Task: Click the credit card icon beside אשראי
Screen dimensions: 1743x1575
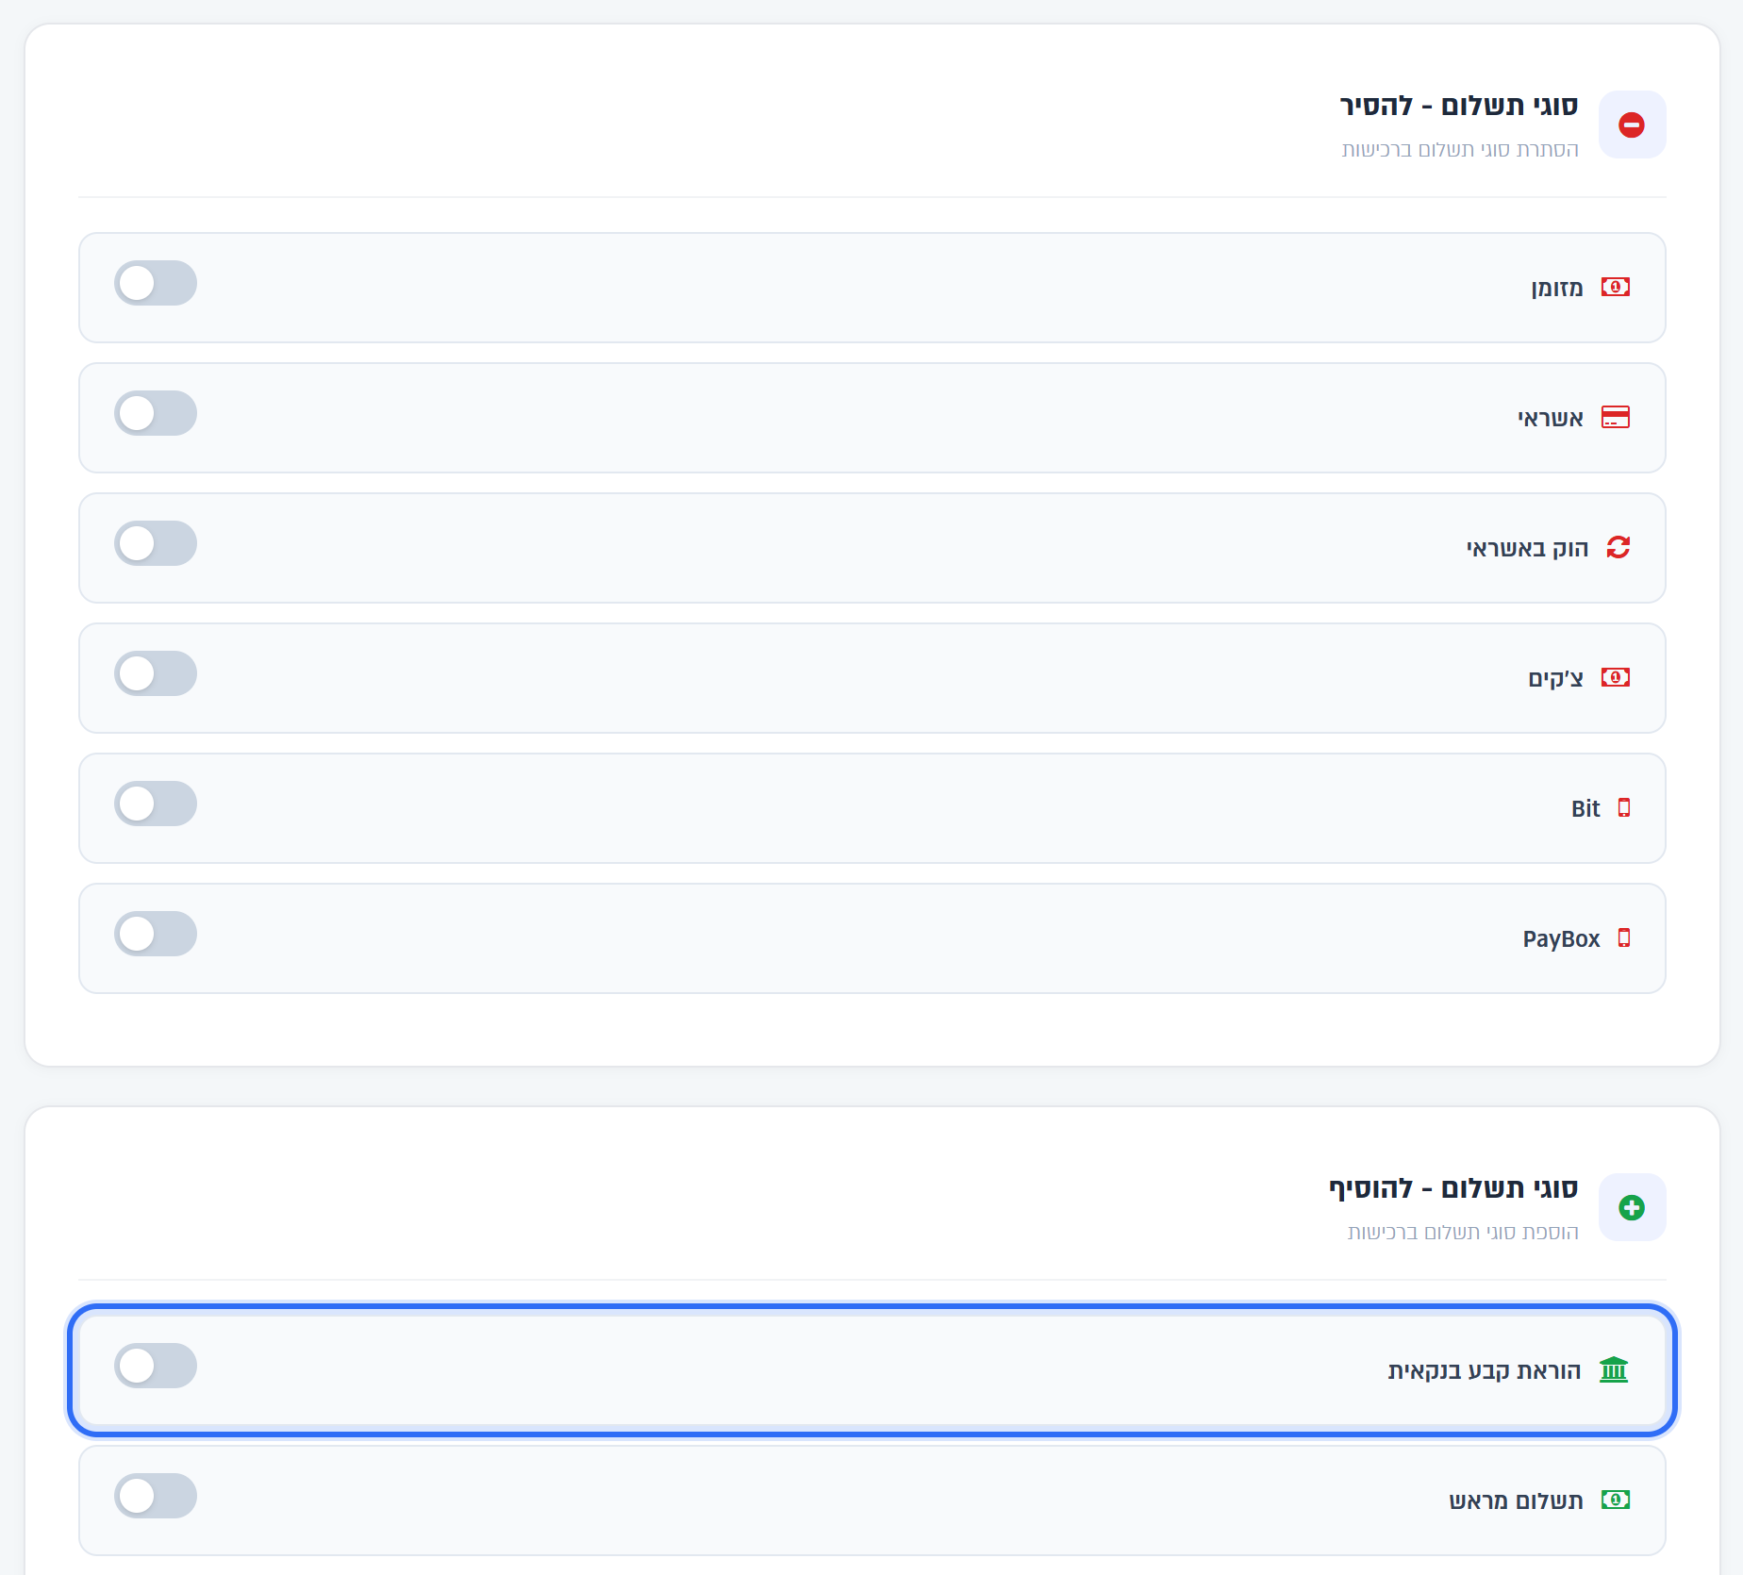Action: (1616, 417)
